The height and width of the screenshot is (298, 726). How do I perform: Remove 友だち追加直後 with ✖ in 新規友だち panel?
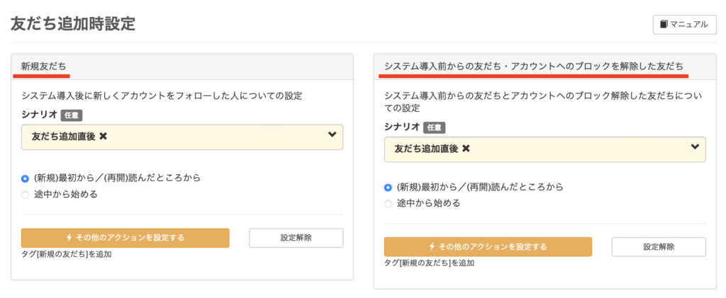(104, 137)
